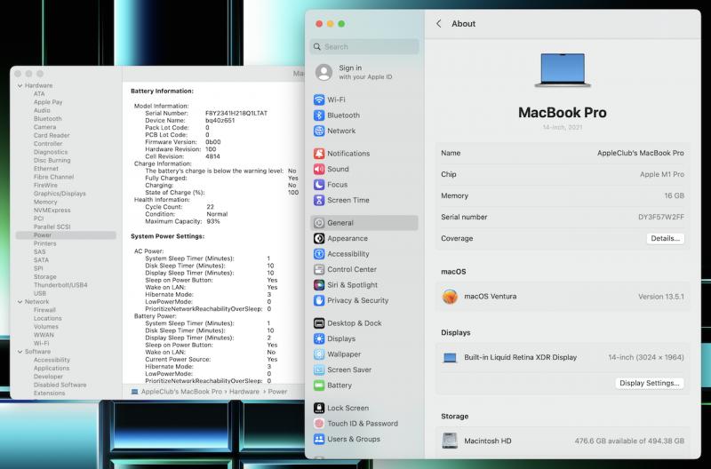
Task: Click Maximum Capacity value 93%
Action: click(212, 221)
